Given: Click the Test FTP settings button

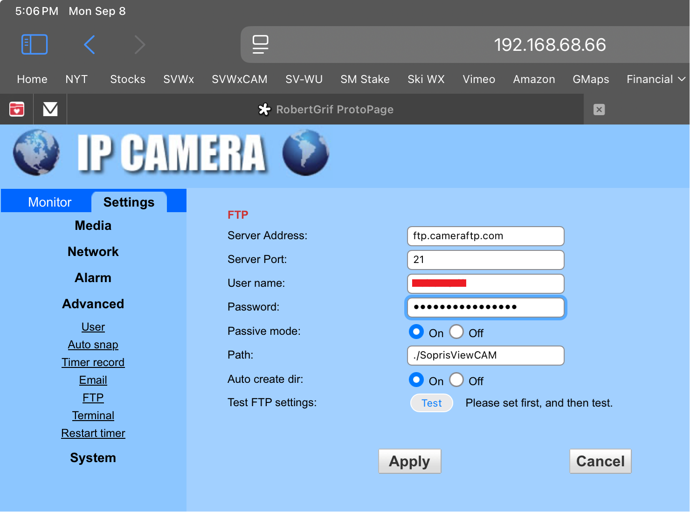Looking at the screenshot, I should pos(431,403).
